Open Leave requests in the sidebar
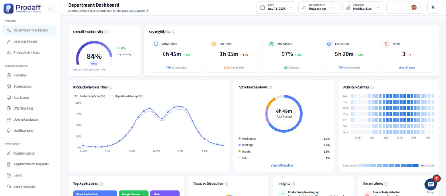The image size is (446, 196). click(29, 186)
